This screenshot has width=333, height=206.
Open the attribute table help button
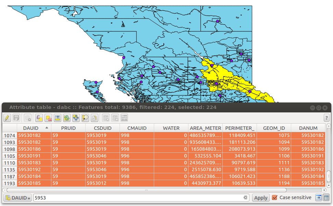(x=326, y=118)
